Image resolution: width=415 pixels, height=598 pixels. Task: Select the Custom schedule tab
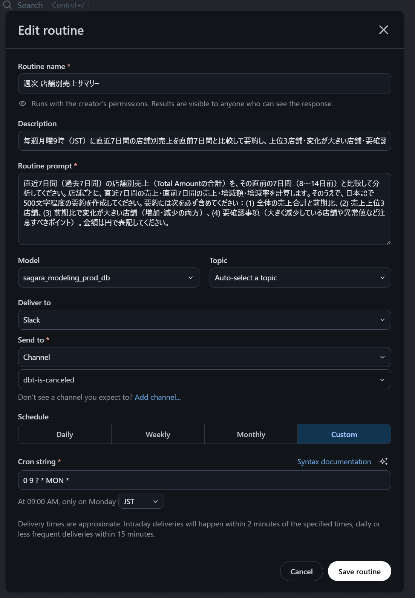(x=344, y=434)
